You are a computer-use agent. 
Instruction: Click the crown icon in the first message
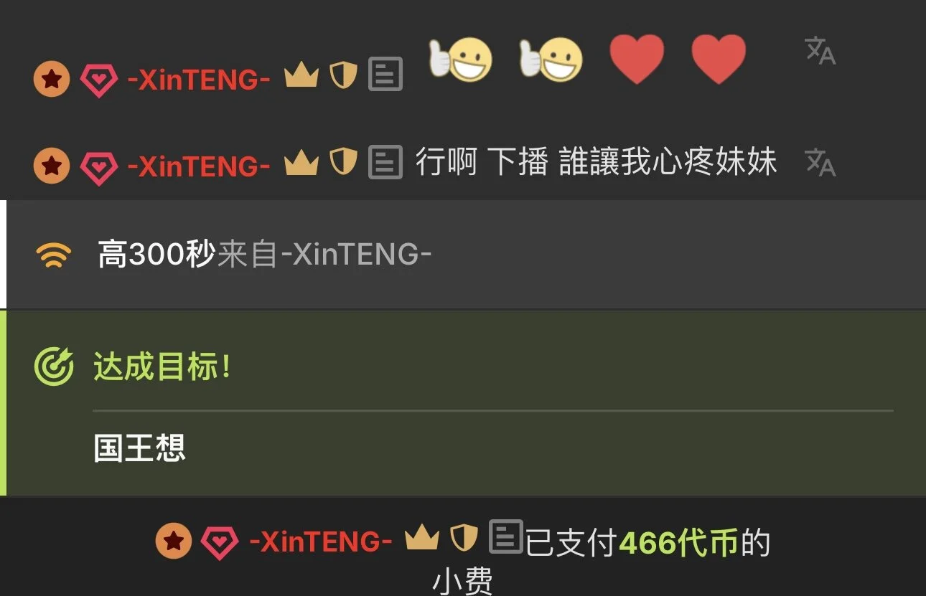pos(301,75)
